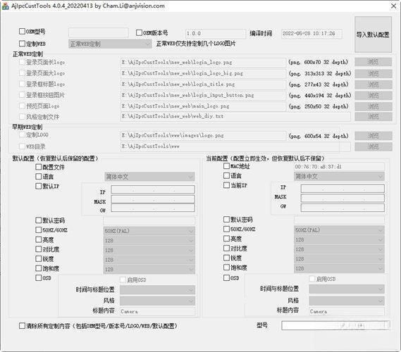Image resolution: width=401 pixels, height=352 pixels.
Task: Click the OEM版本号 field showing 1.0.0
Action: [216, 34]
